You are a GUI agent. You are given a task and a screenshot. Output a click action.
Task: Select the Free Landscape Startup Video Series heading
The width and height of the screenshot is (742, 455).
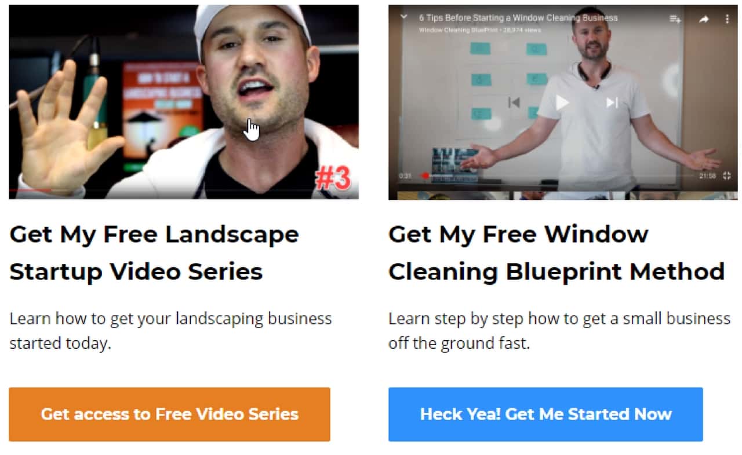[154, 253]
